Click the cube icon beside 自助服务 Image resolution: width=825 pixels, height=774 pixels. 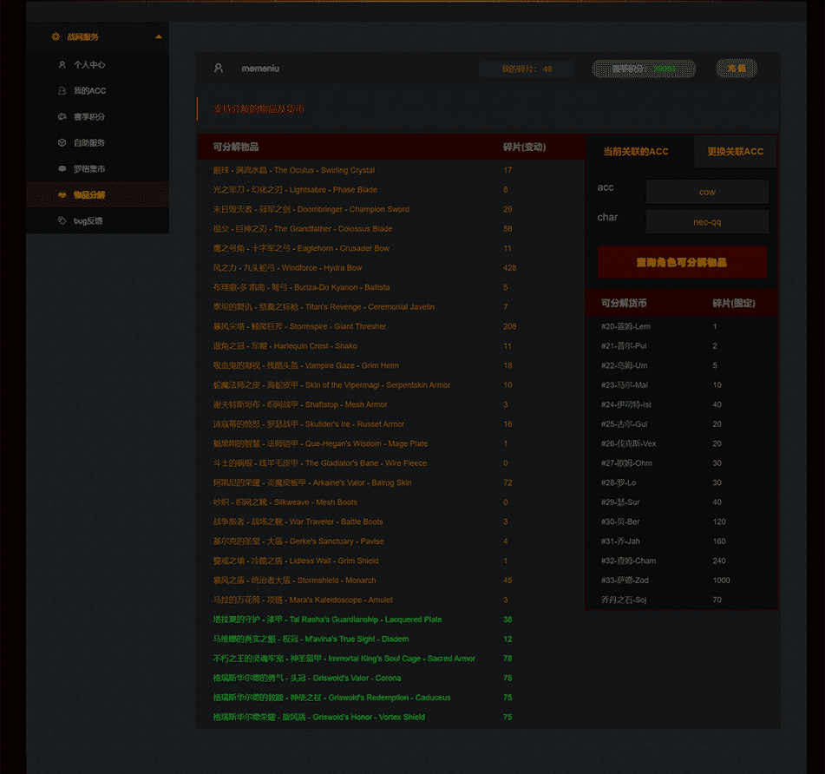(62, 143)
